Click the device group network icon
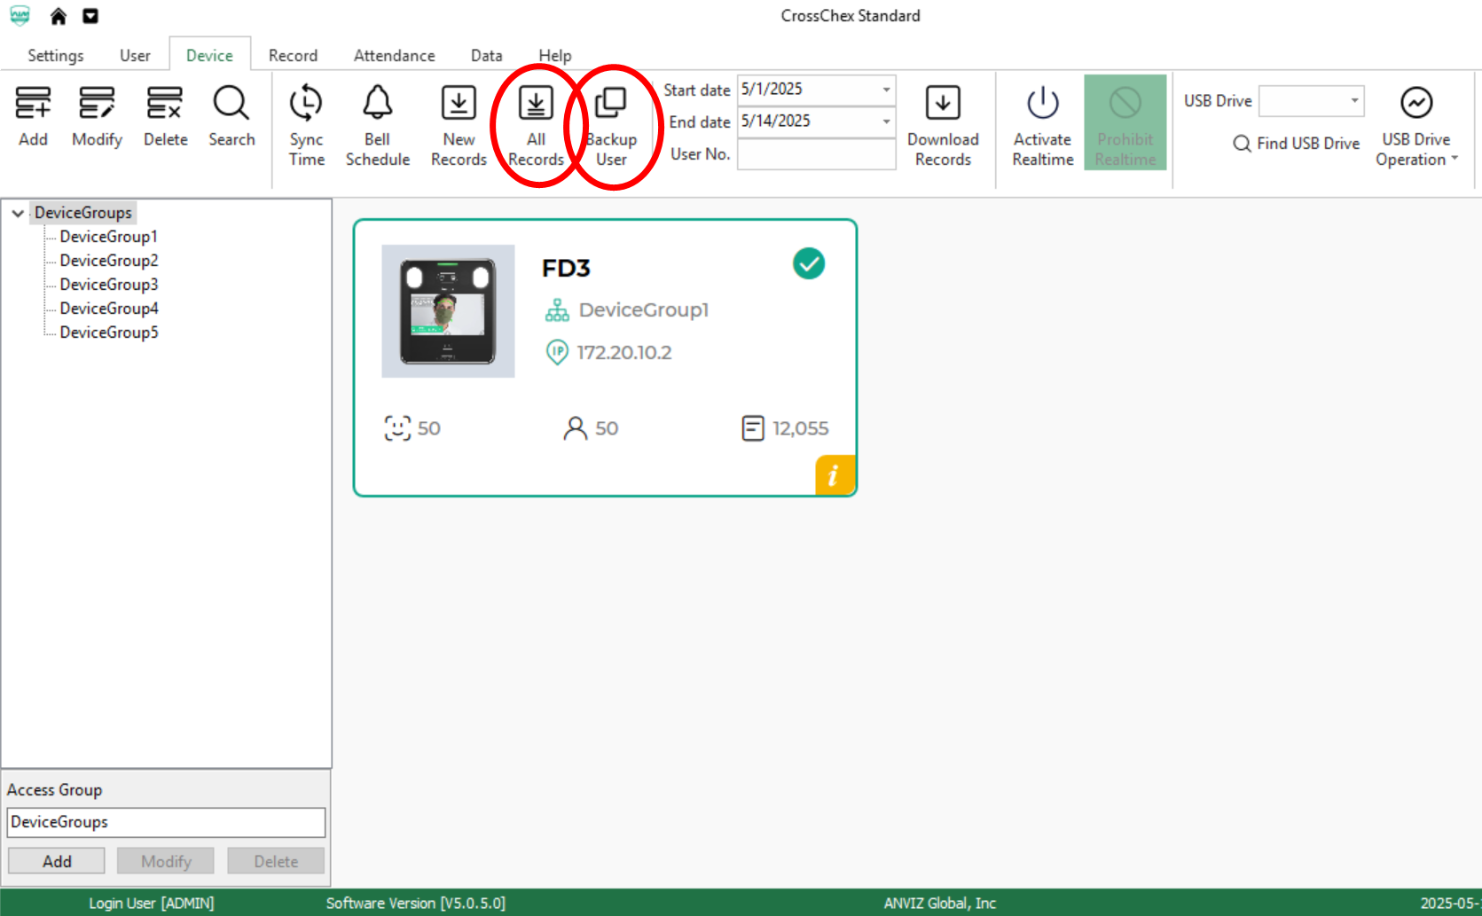 [x=557, y=310]
